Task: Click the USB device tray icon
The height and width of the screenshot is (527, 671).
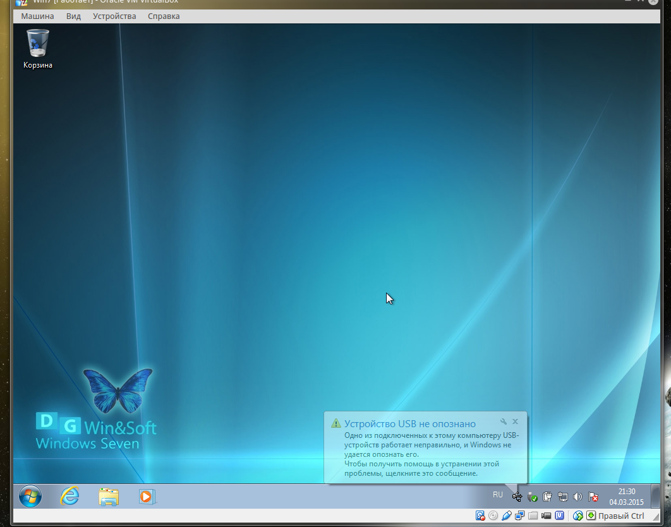Action: point(517,497)
